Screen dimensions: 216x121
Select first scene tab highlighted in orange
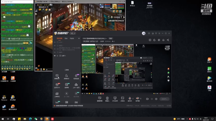(x=59, y=38)
